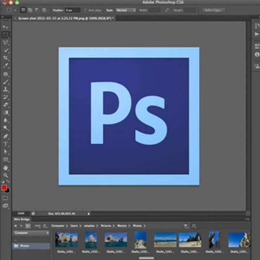
Task: Select the Rectangular Marquee tool
Action: [x=5, y=35]
